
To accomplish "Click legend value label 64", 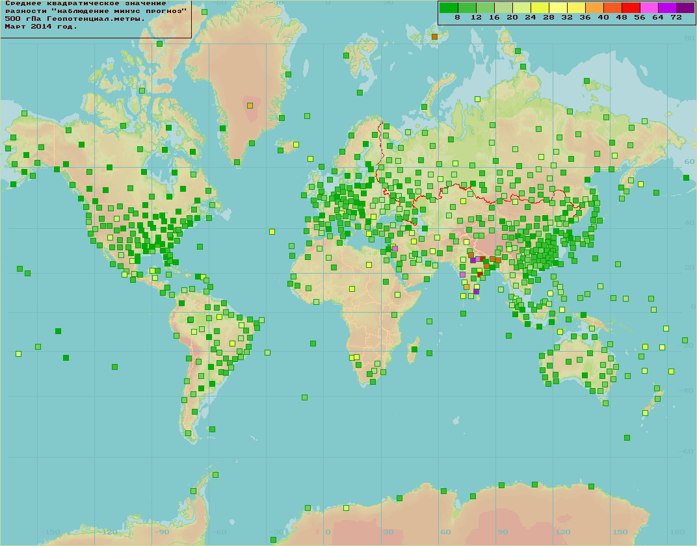I will point(659,18).
